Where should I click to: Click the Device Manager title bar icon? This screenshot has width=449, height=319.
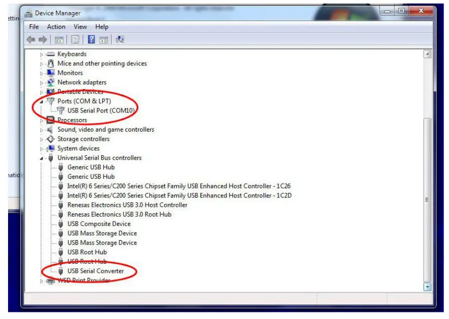(x=28, y=13)
